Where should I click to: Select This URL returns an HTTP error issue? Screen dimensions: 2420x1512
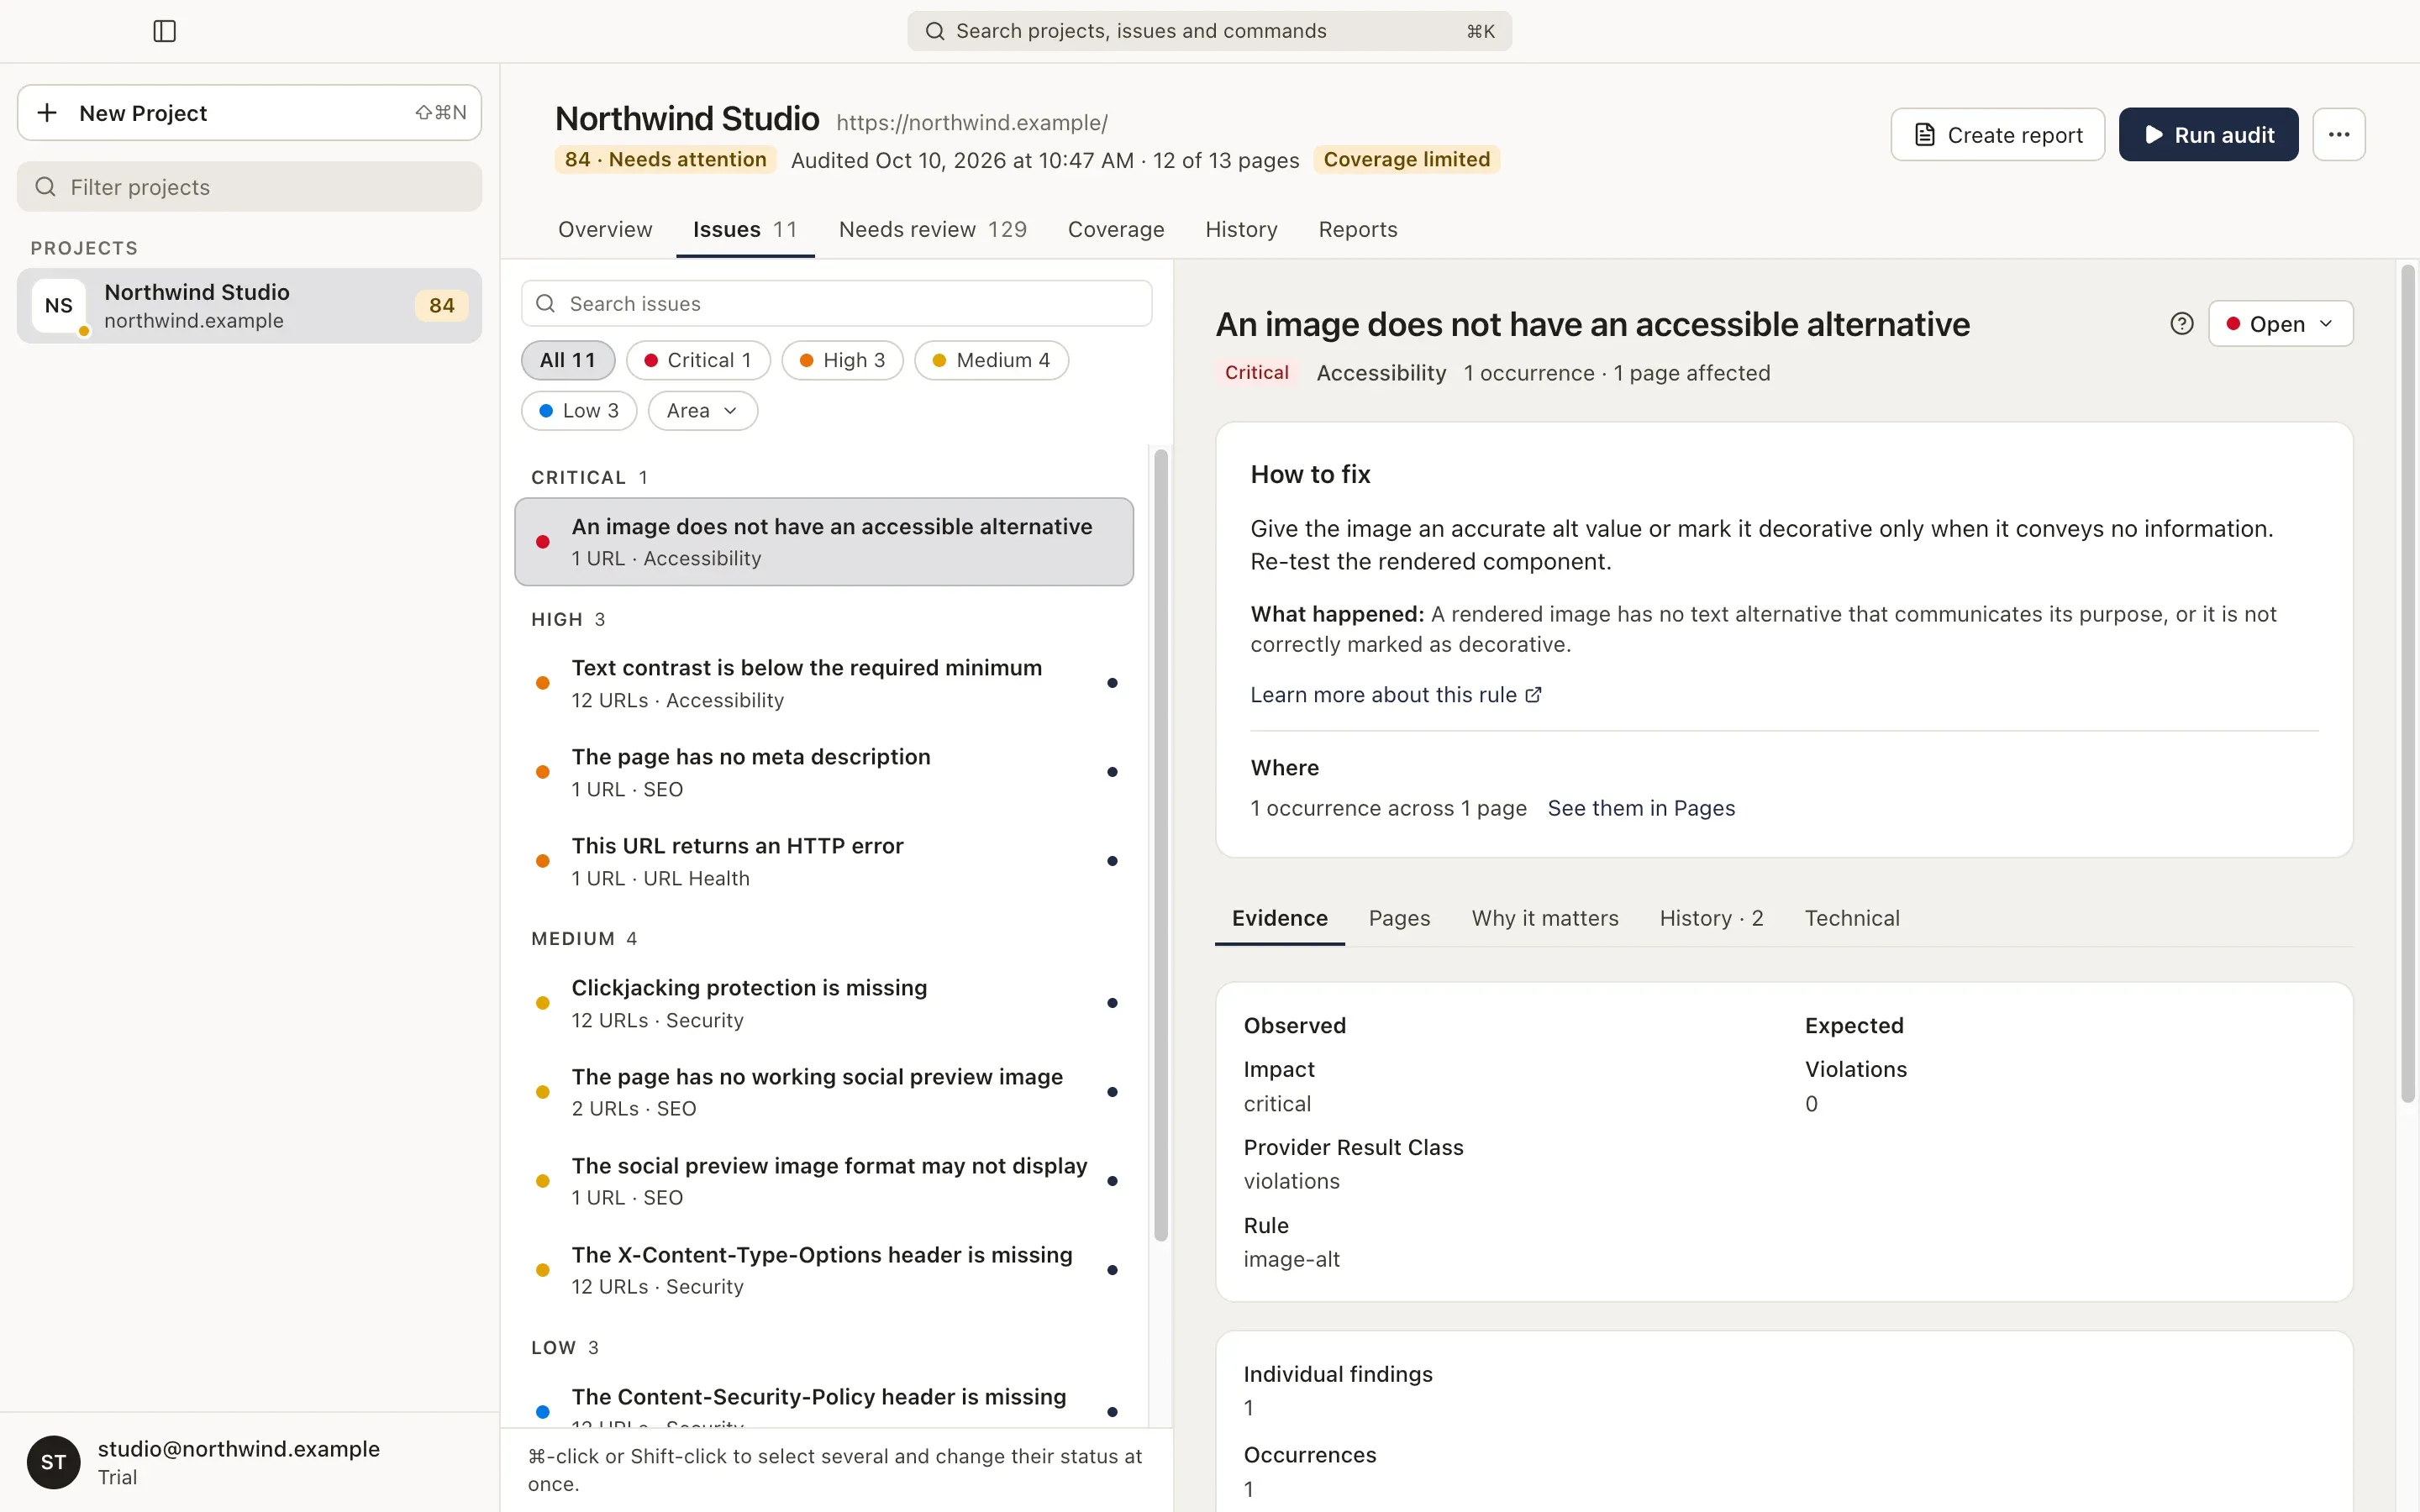point(824,861)
